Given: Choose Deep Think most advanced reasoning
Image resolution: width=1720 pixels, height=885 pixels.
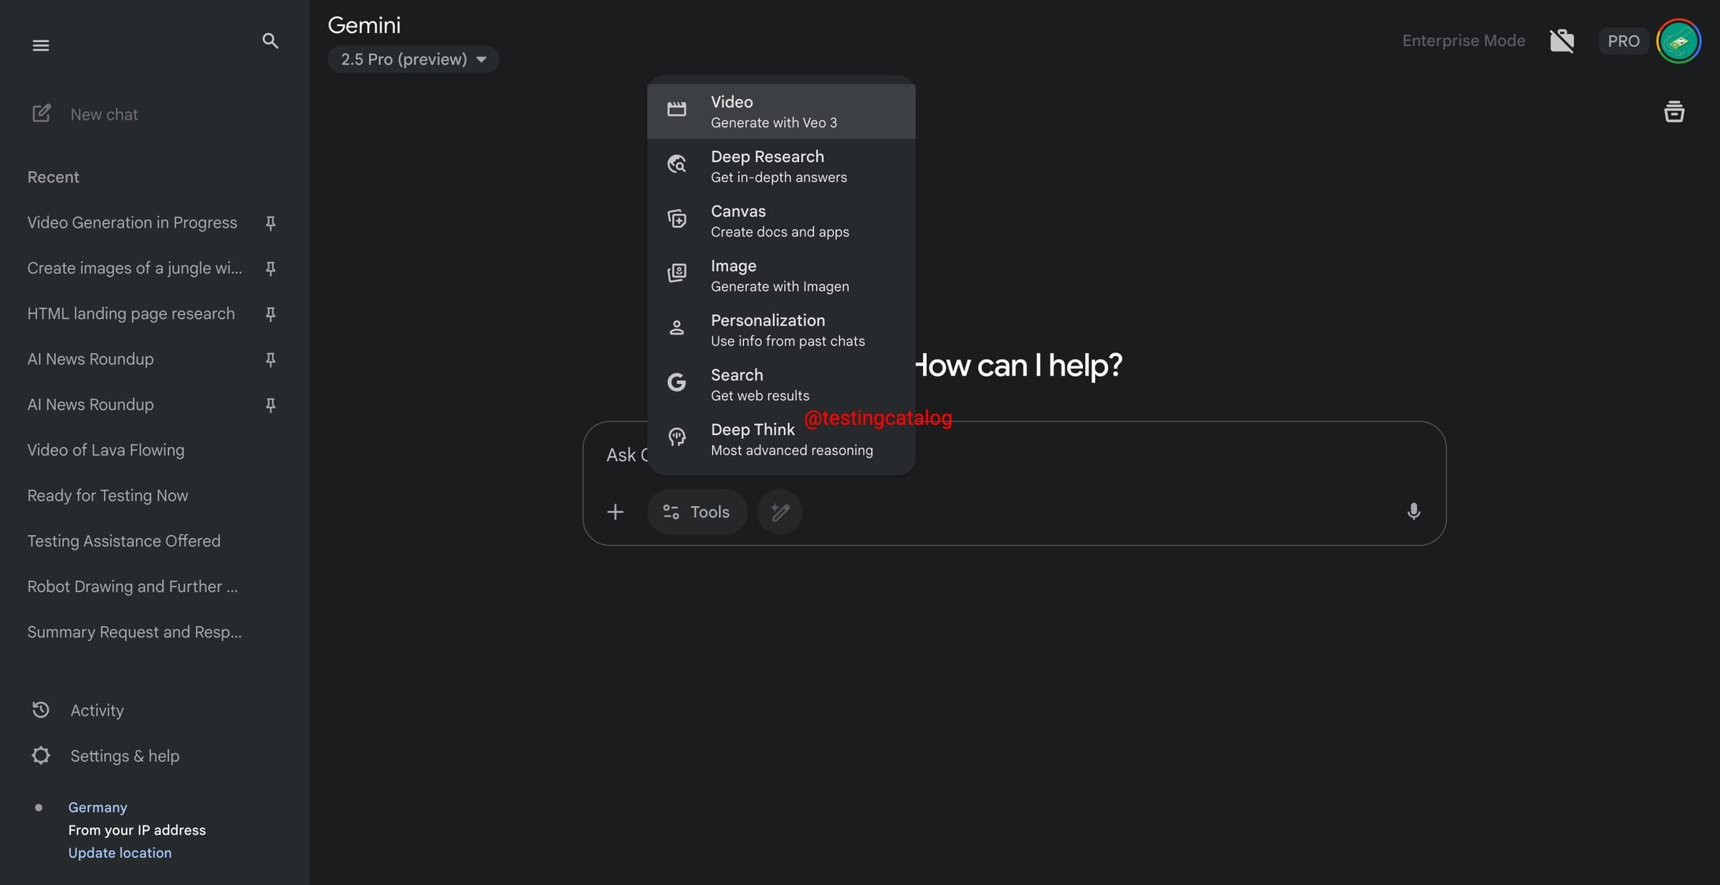Looking at the screenshot, I should click(781, 439).
